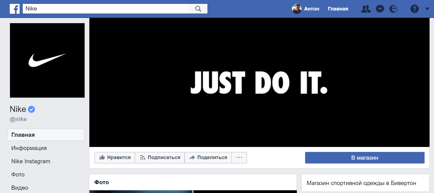Click the В магазин button
Image resolution: width=434 pixels, height=193 pixels.
365,158
